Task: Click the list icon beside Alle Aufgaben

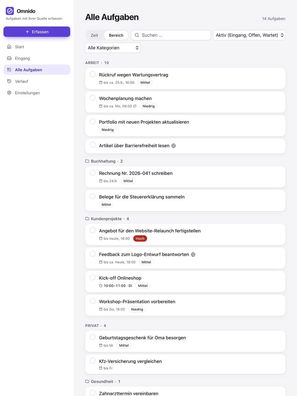Action: [9, 70]
